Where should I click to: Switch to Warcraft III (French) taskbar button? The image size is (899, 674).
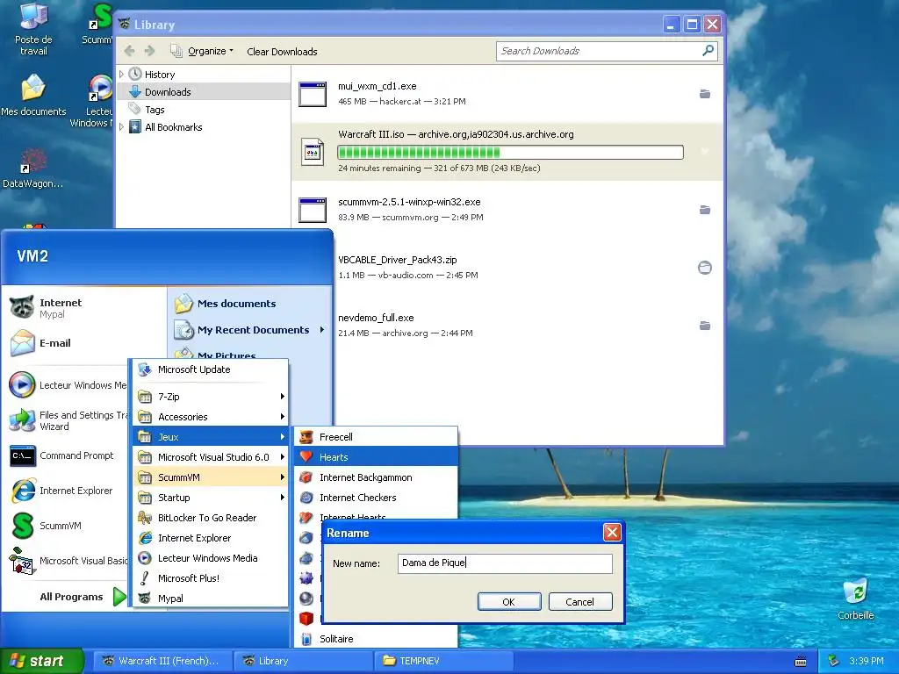click(x=162, y=661)
